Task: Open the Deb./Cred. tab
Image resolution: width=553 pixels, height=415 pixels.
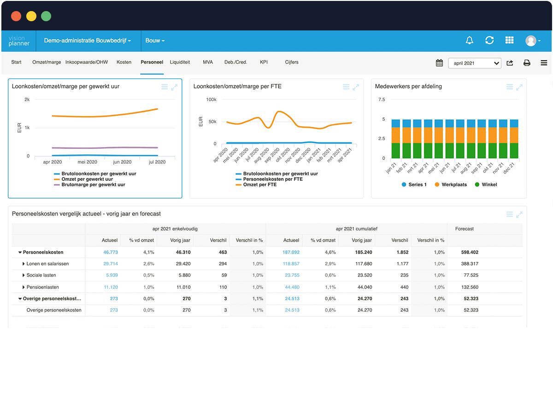Action: pyautogui.click(x=235, y=62)
